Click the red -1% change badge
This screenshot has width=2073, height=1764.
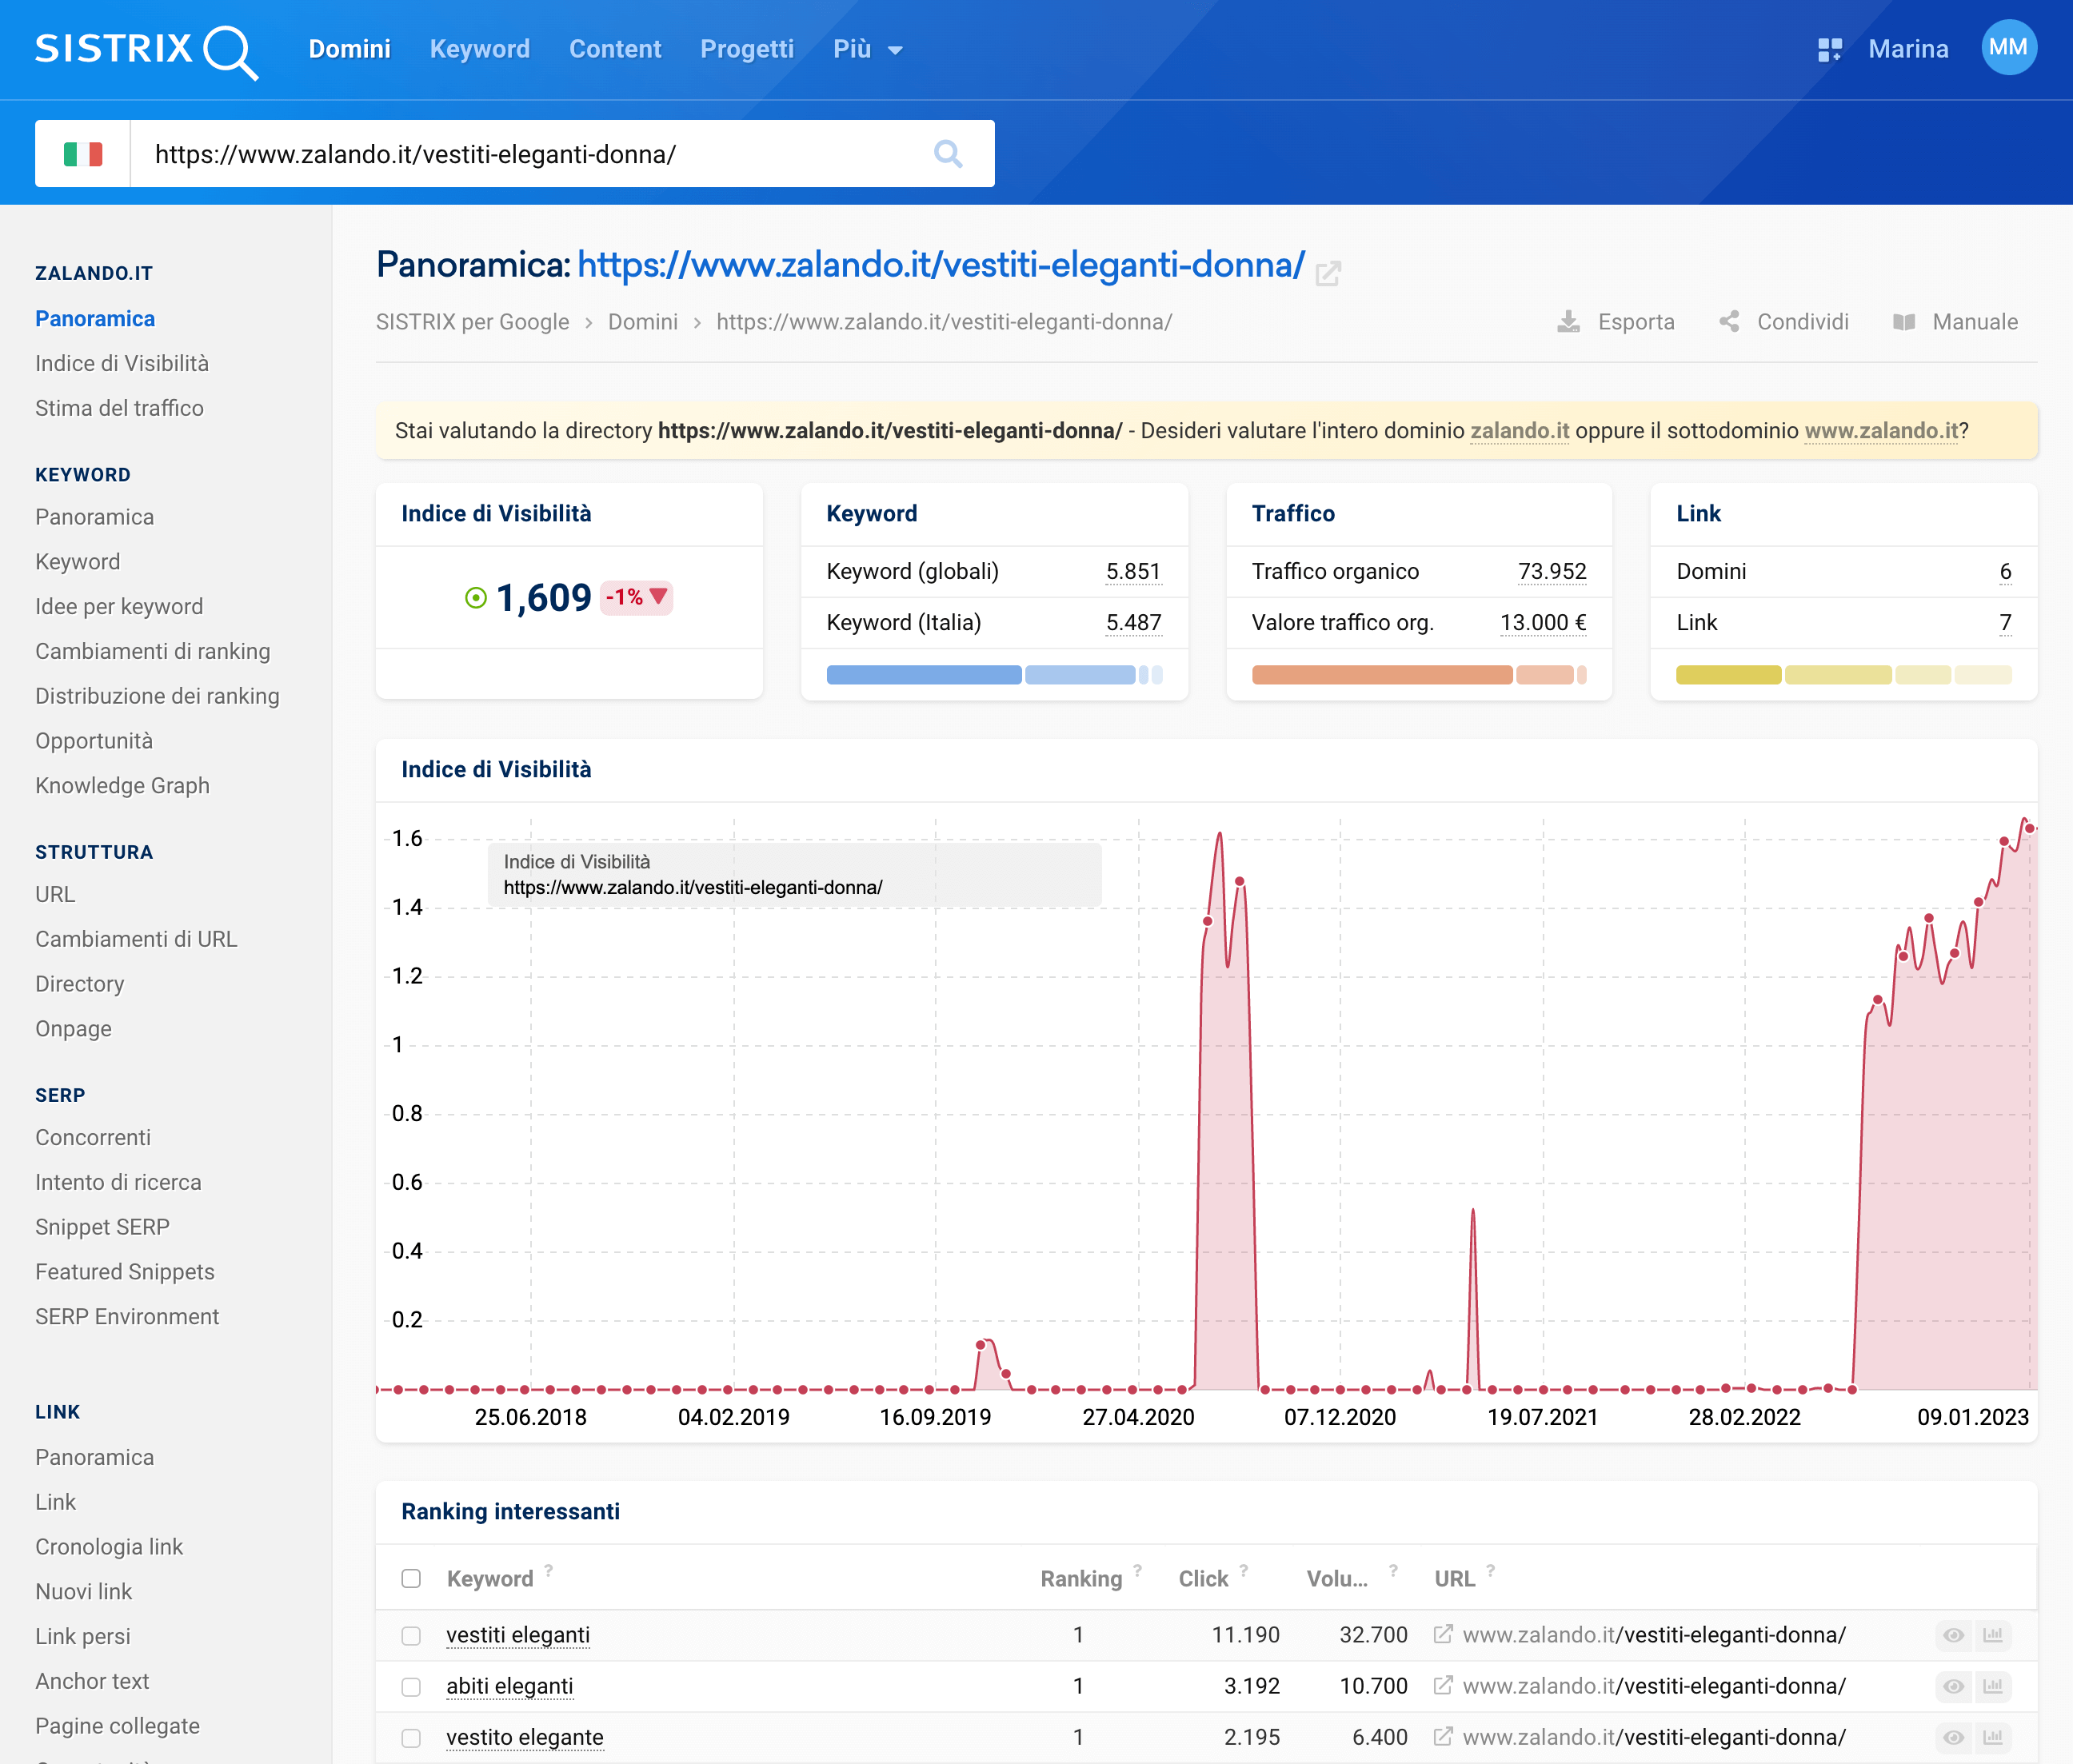636,597
